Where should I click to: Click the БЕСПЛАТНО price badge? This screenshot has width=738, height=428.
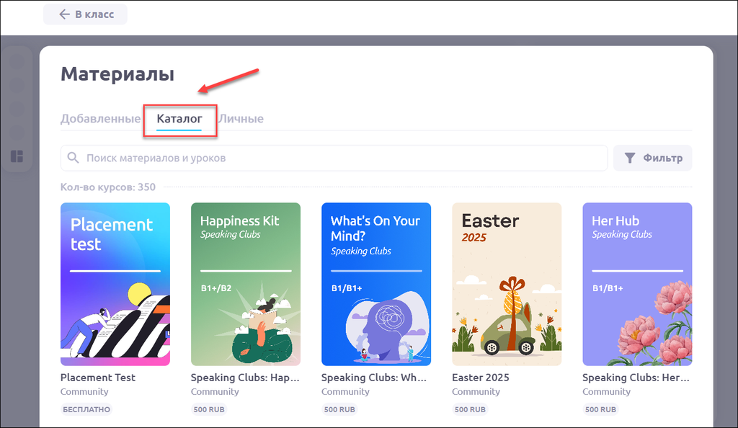86,409
